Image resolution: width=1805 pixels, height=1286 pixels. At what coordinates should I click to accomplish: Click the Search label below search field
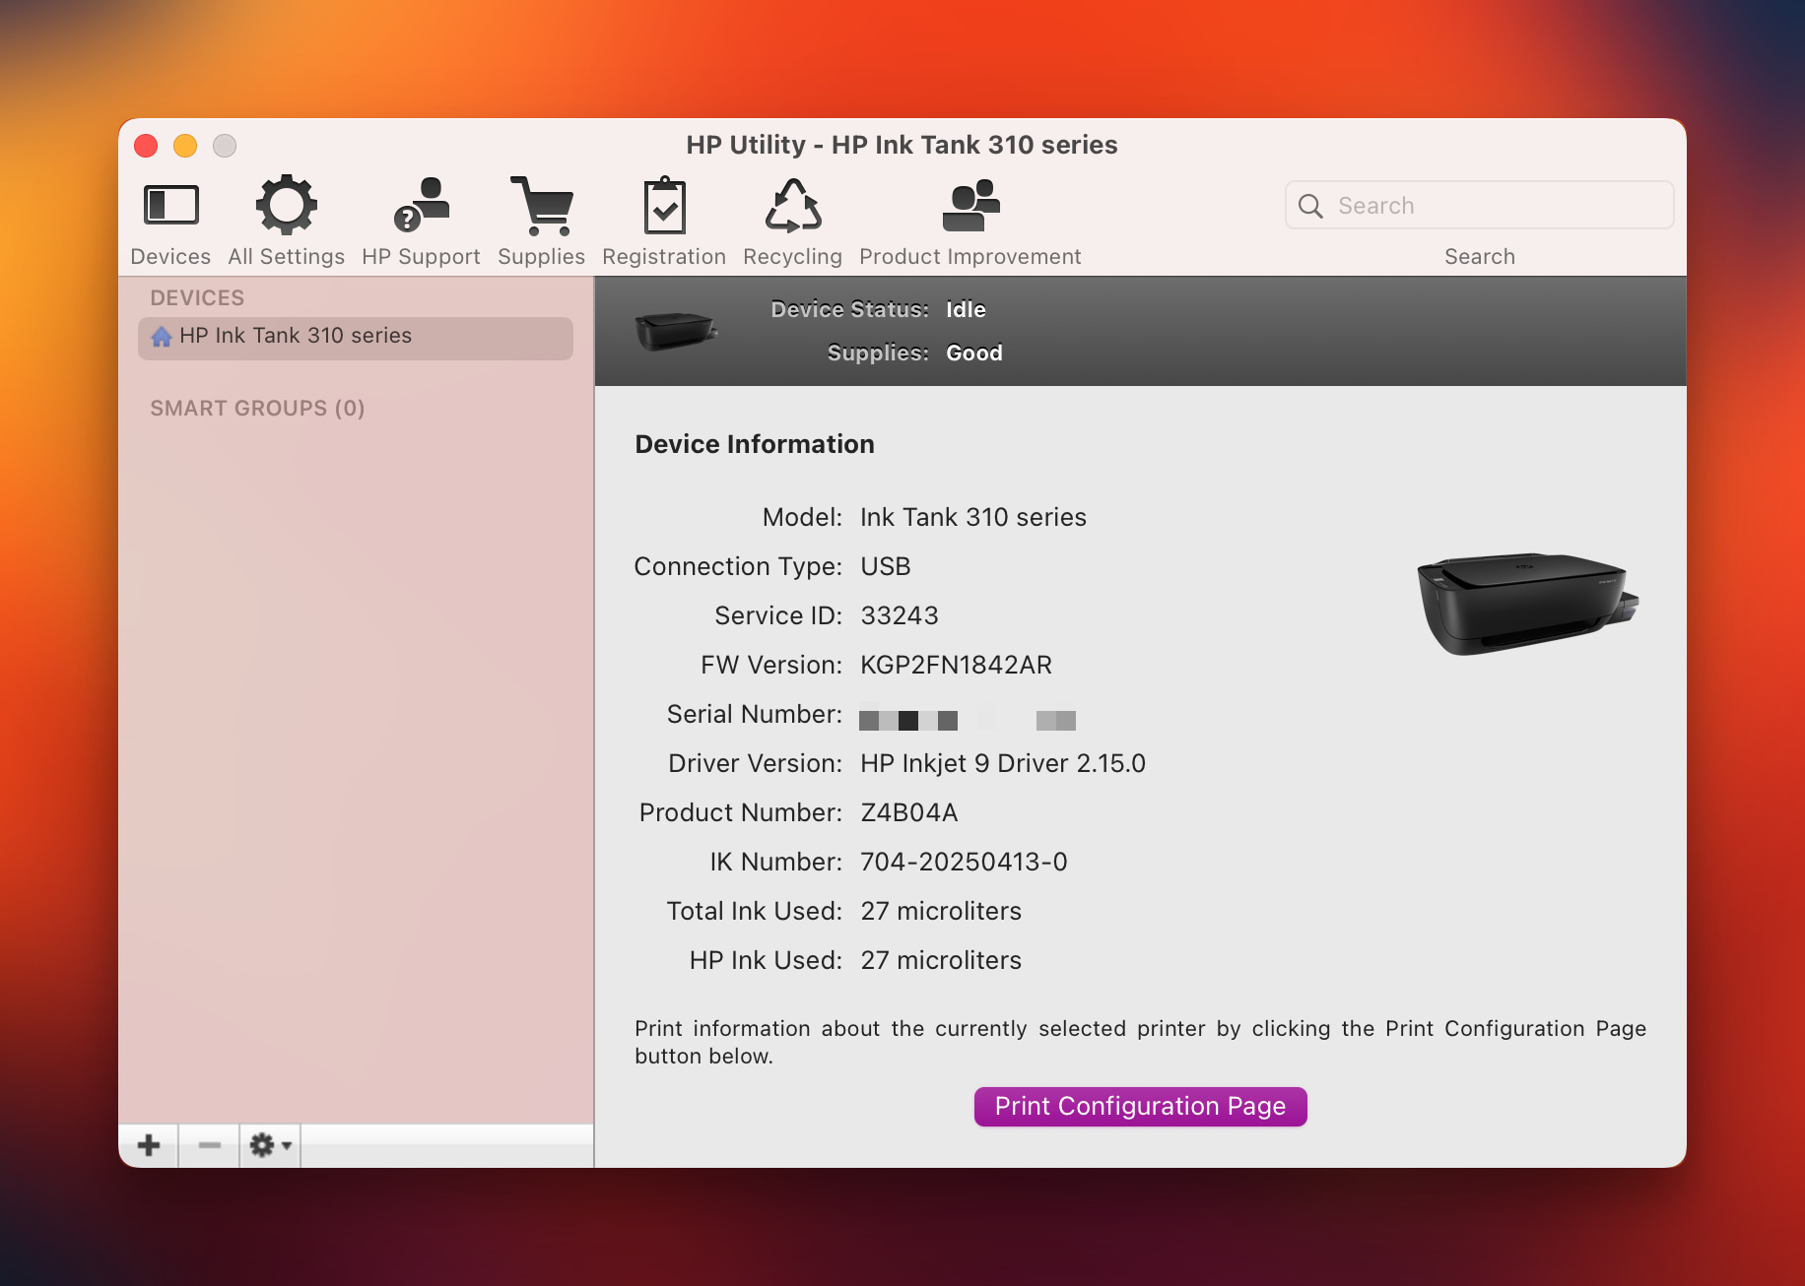1479,256
